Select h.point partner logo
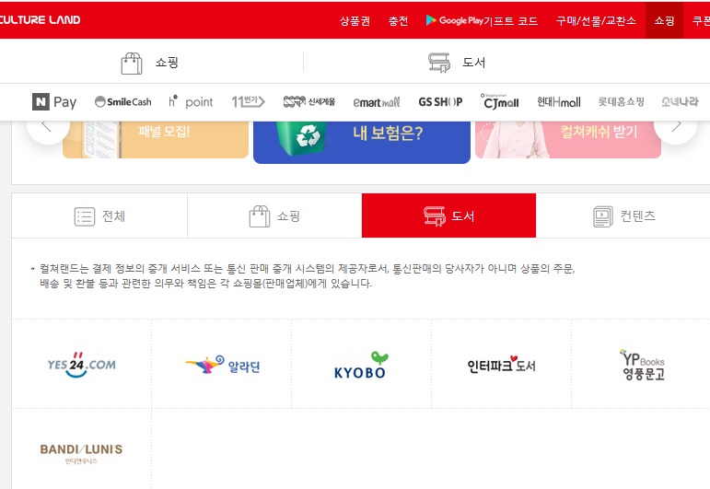Screen dimensions: 710x489 pyautogui.click(x=191, y=102)
